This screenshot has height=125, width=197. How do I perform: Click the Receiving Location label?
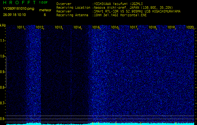coord(73,7)
